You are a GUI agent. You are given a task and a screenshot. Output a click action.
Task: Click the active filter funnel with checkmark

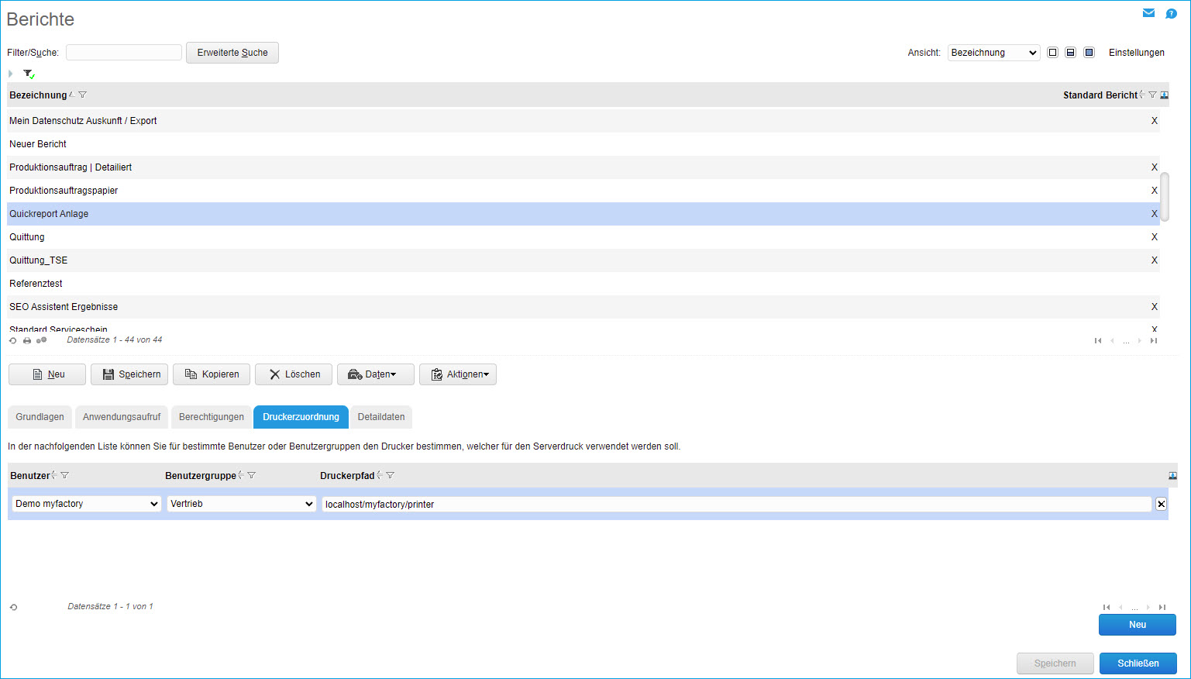click(29, 74)
